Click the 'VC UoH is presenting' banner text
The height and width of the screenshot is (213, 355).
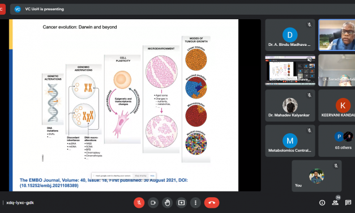tap(44, 9)
